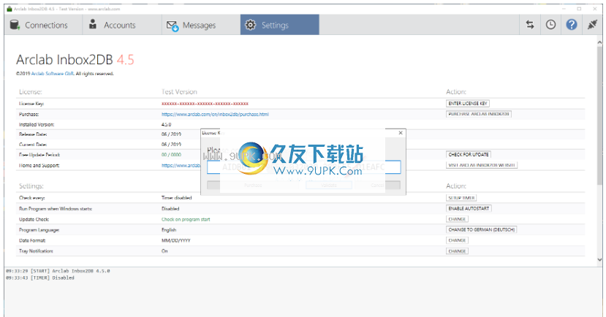Open the timer clock icon
606x317 pixels.
(550, 25)
